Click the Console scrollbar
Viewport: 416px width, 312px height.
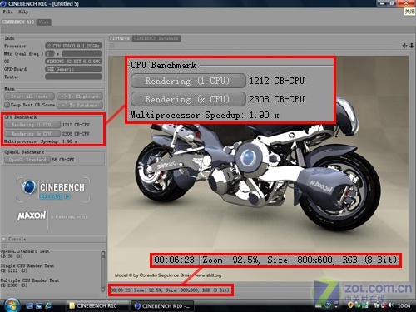pyautogui.click(x=103, y=272)
